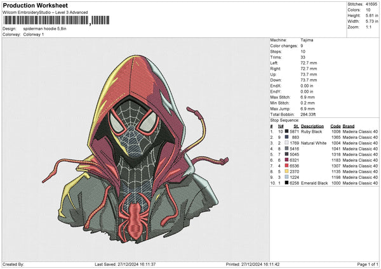The height and width of the screenshot is (269, 381).
Task: Click the EndX value 0.00 in
Action: click(x=307, y=86)
